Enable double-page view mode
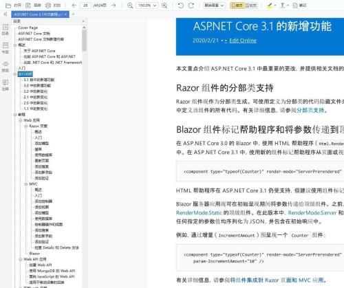This screenshot has width=344, height=288. 250,5
